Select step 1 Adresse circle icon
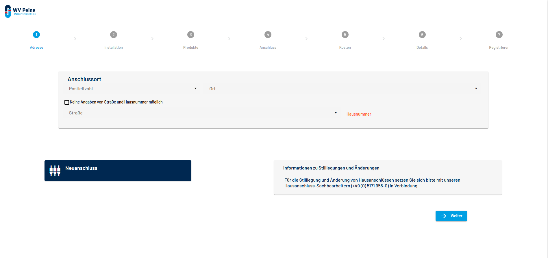Image resolution: width=548 pixels, height=258 pixels. (x=36, y=35)
